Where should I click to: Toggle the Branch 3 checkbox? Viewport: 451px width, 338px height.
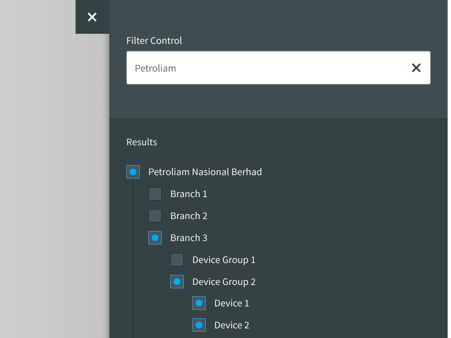pyautogui.click(x=155, y=238)
